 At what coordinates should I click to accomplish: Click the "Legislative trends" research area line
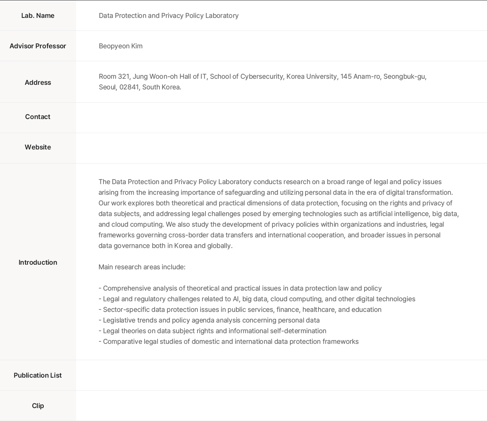[x=209, y=320]
